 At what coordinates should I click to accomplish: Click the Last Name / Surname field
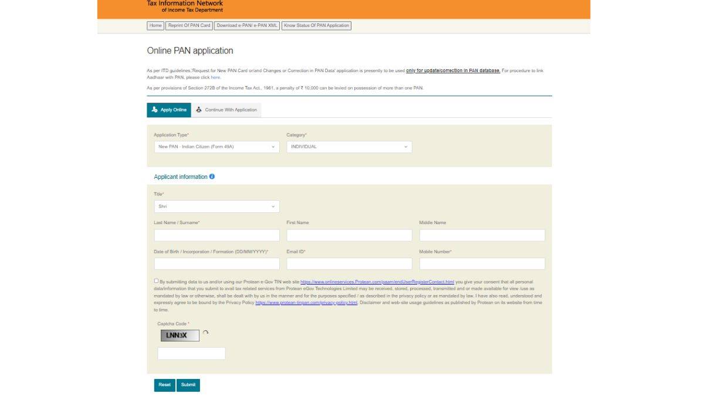[216, 235]
